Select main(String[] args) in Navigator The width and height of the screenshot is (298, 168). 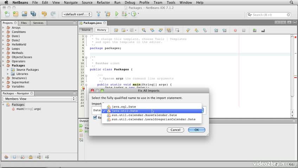pyautogui.click(x=28, y=109)
